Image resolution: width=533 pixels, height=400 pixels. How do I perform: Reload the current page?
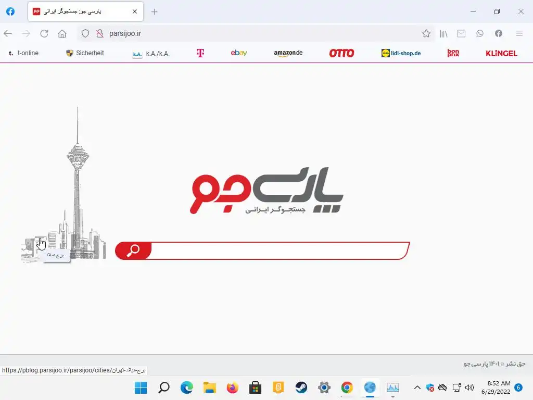tap(44, 33)
